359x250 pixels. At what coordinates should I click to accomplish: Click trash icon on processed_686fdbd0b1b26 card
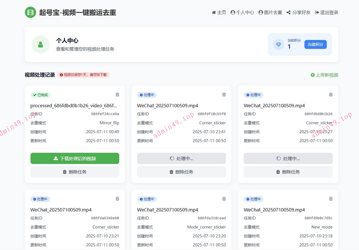(x=117, y=95)
